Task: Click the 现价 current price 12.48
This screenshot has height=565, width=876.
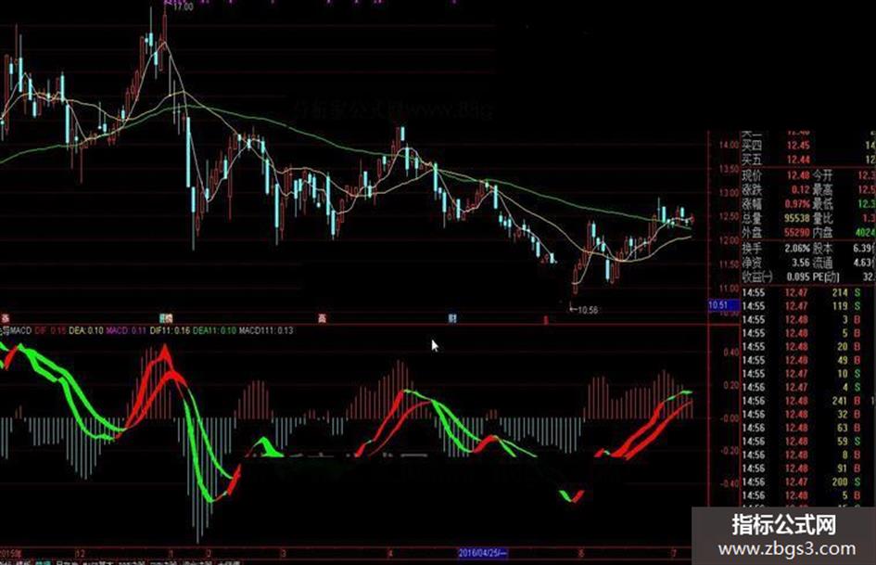Action: [x=798, y=175]
